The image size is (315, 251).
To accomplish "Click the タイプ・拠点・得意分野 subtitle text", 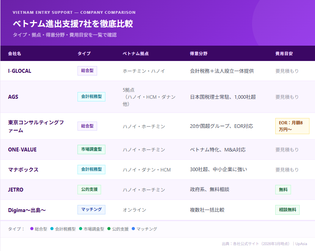I will 64,35.
